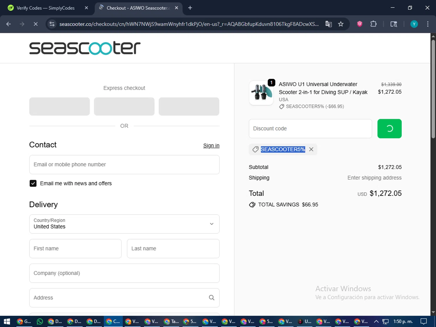Open a new browser tab
The width and height of the screenshot is (436, 327).
point(190,8)
